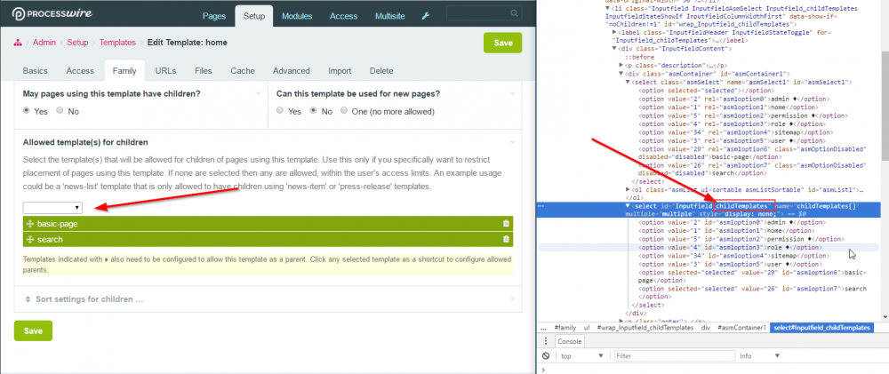Go to Templates breadcrumb link

tap(117, 43)
